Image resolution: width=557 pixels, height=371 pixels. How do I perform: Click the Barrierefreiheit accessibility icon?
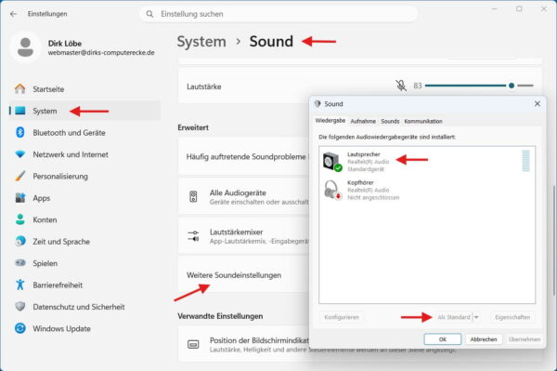tap(20, 285)
